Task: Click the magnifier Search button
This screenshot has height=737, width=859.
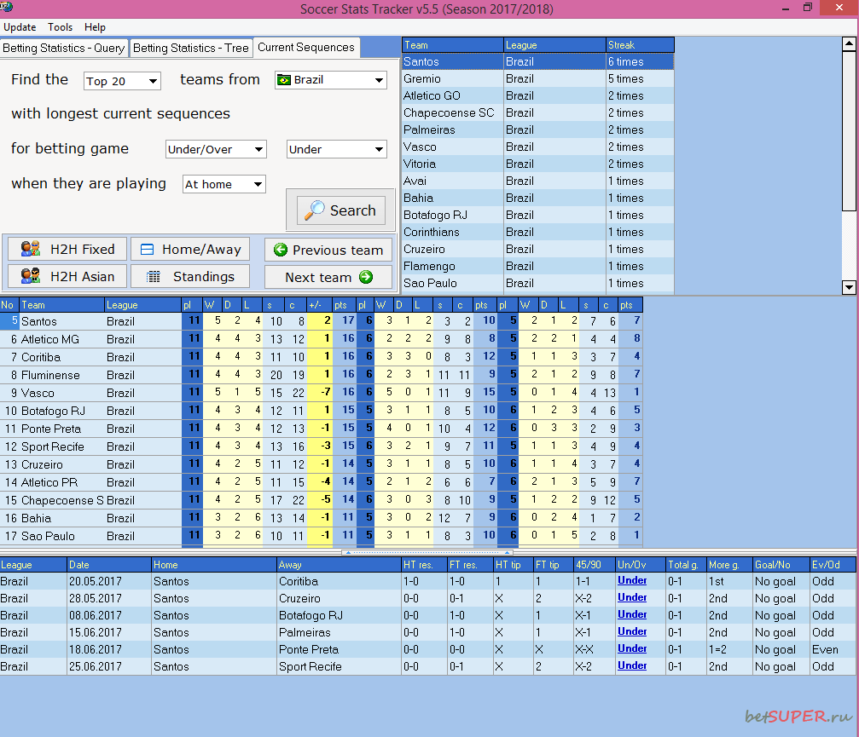Action: (x=340, y=210)
